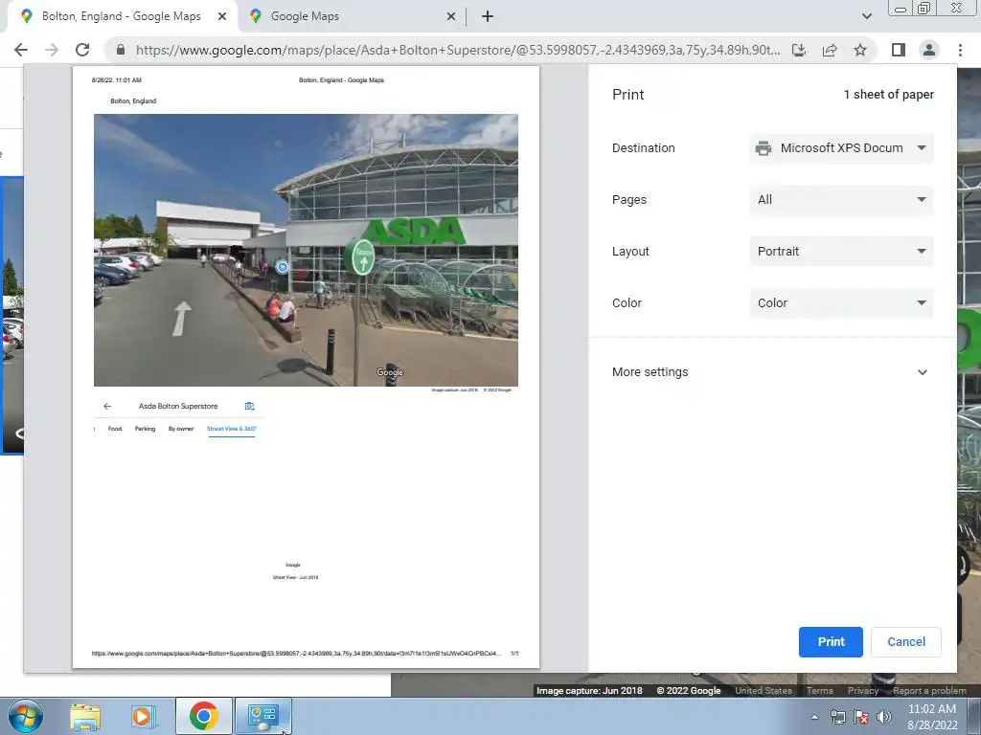This screenshot has width=981, height=735.
Task: Click the share page icon
Action: 830,50
